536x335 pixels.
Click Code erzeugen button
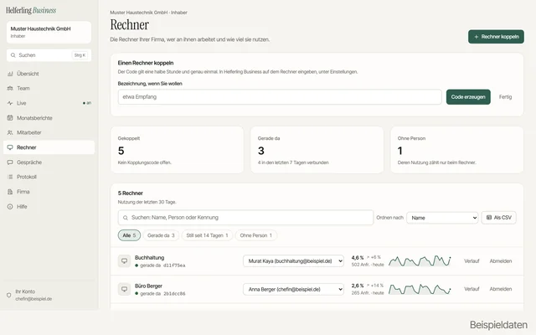[x=468, y=97]
